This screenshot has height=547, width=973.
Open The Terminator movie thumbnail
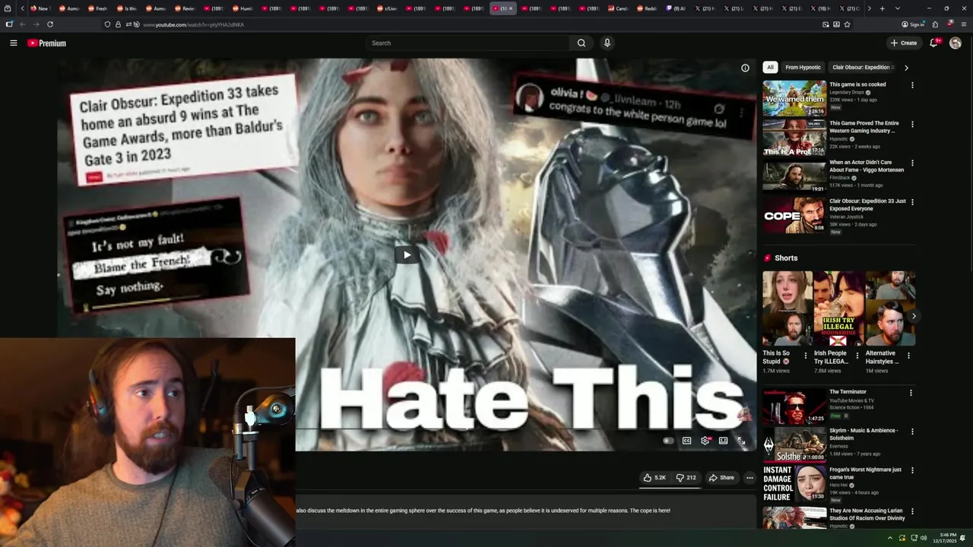[794, 406]
